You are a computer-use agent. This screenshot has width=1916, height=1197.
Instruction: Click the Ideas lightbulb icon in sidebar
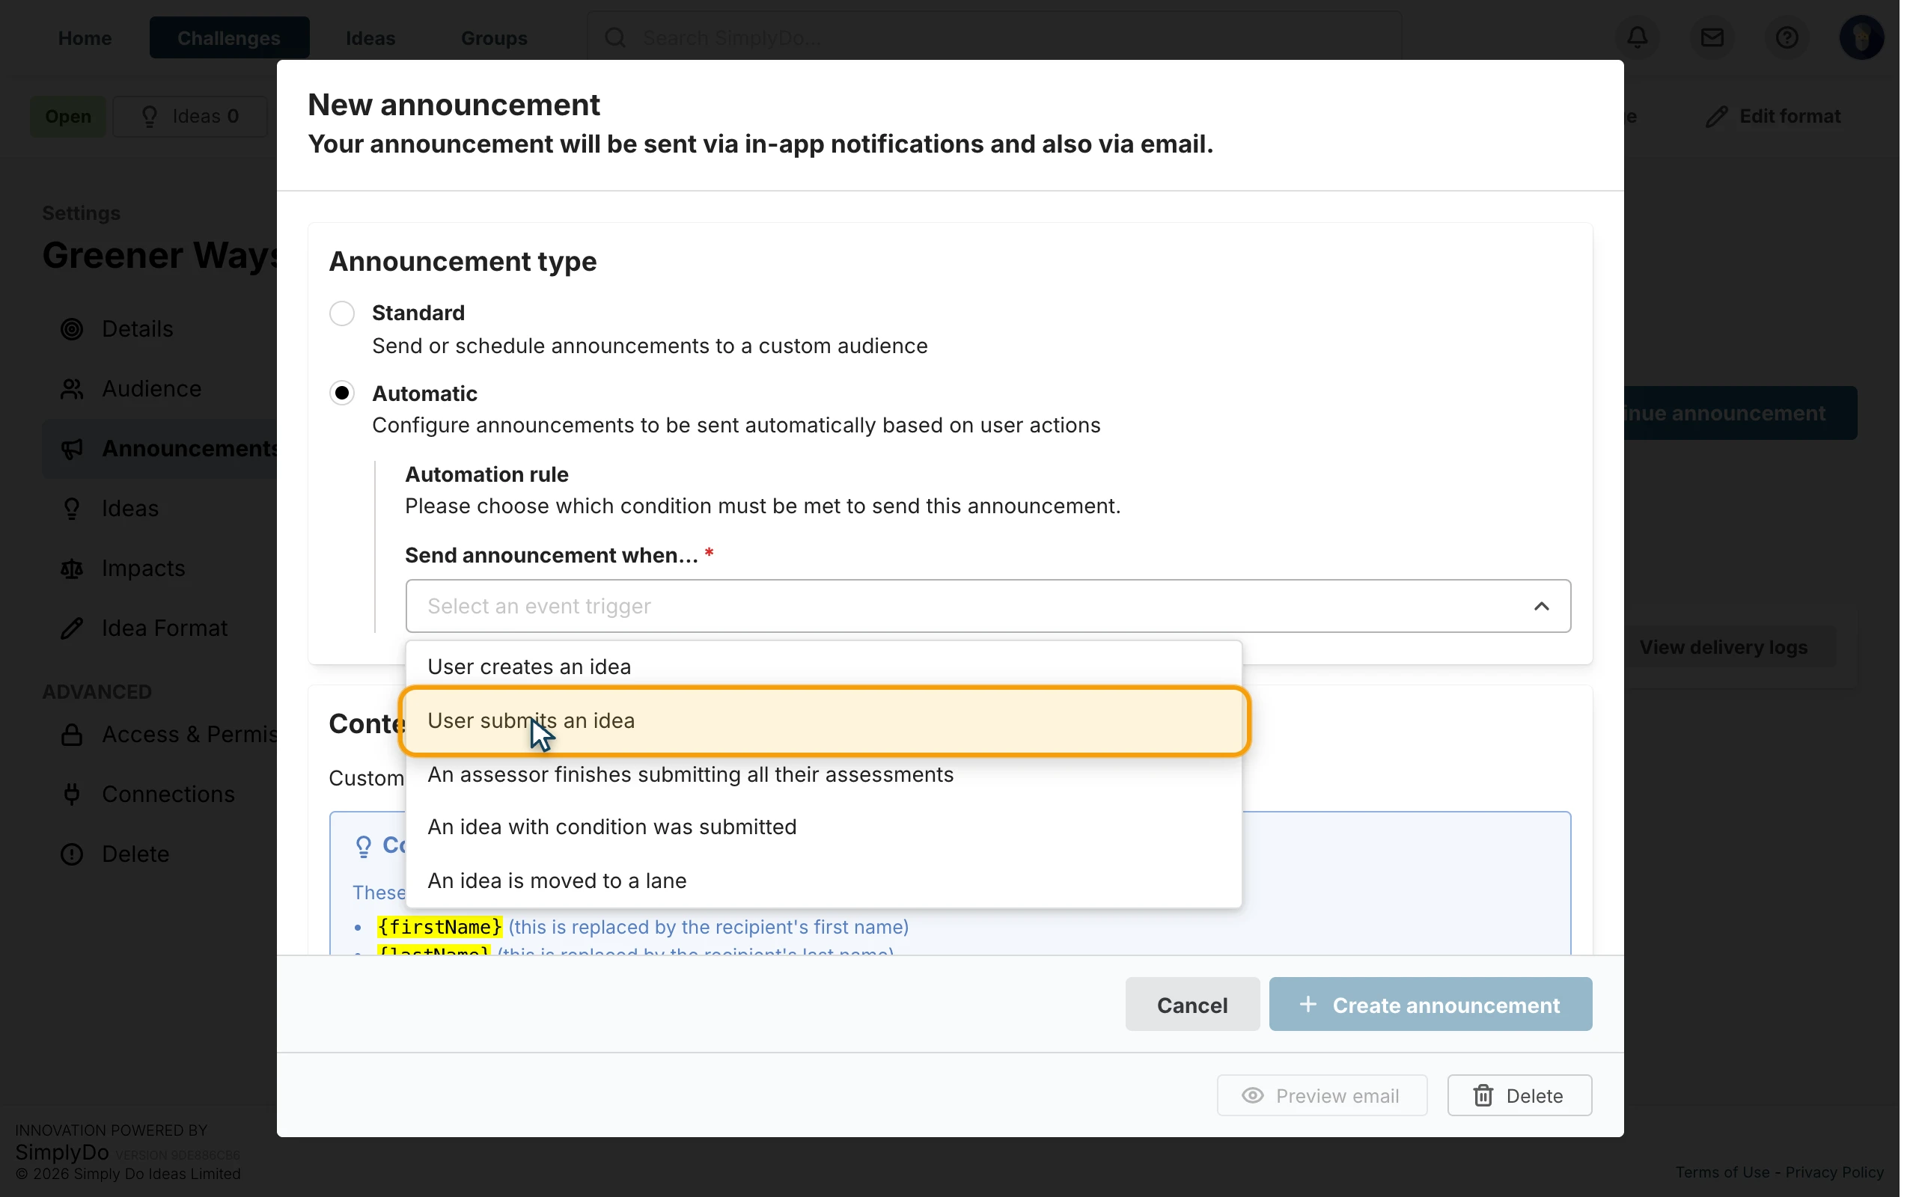coord(72,508)
